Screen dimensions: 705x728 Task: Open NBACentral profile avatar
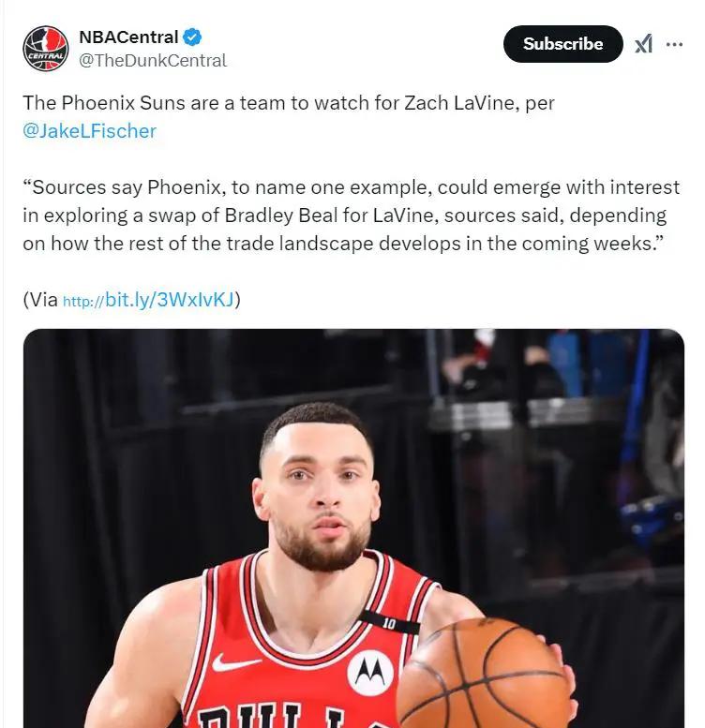pos(46,49)
